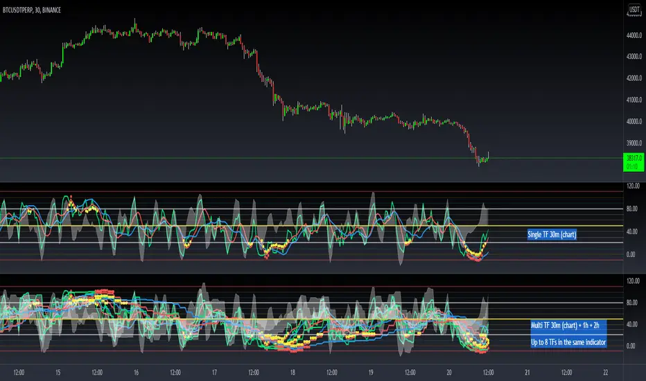The image size is (646, 381).
Task: Click the Single TF 30m (chart) label
Action: point(552,234)
